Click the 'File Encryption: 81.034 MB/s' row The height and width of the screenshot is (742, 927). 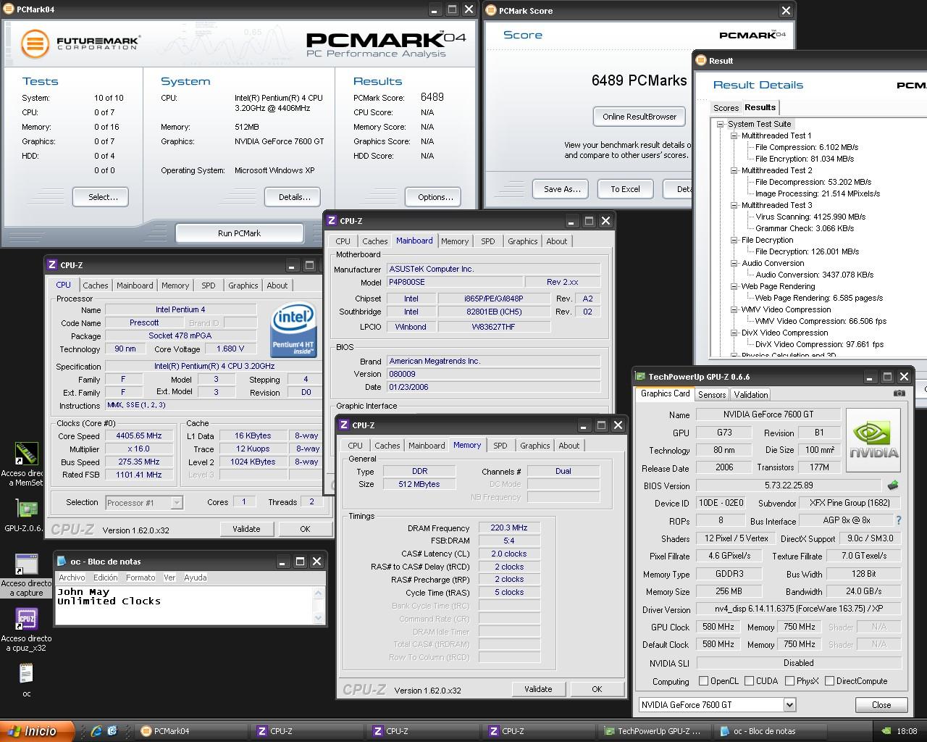coord(805,159)
